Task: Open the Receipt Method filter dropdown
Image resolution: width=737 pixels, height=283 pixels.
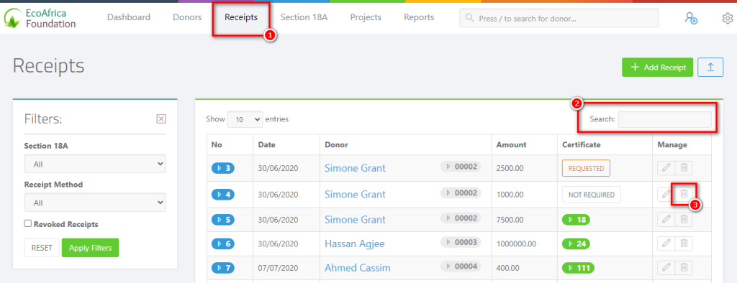Action: click(95, 203)
